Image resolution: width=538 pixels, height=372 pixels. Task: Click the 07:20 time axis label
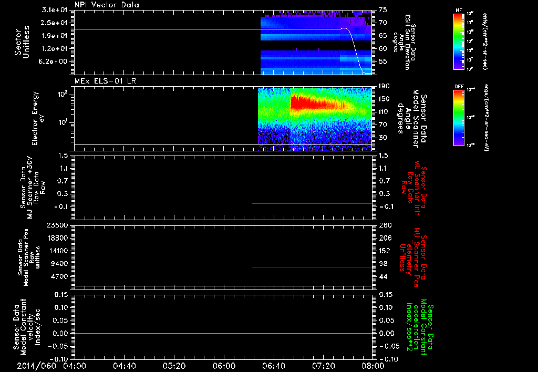323,366
